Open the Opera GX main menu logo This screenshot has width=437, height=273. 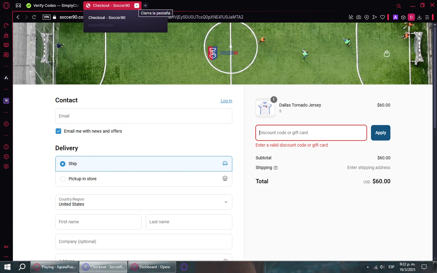pos(6,6)
